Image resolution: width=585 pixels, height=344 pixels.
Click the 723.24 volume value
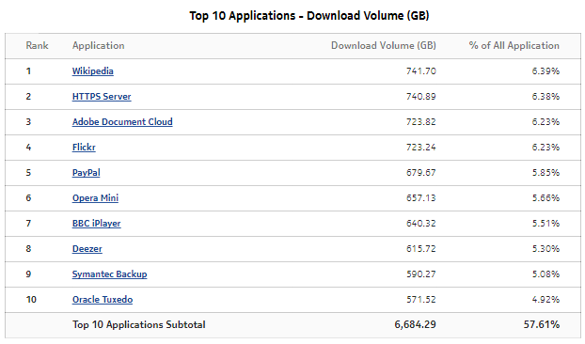(420, 148)
